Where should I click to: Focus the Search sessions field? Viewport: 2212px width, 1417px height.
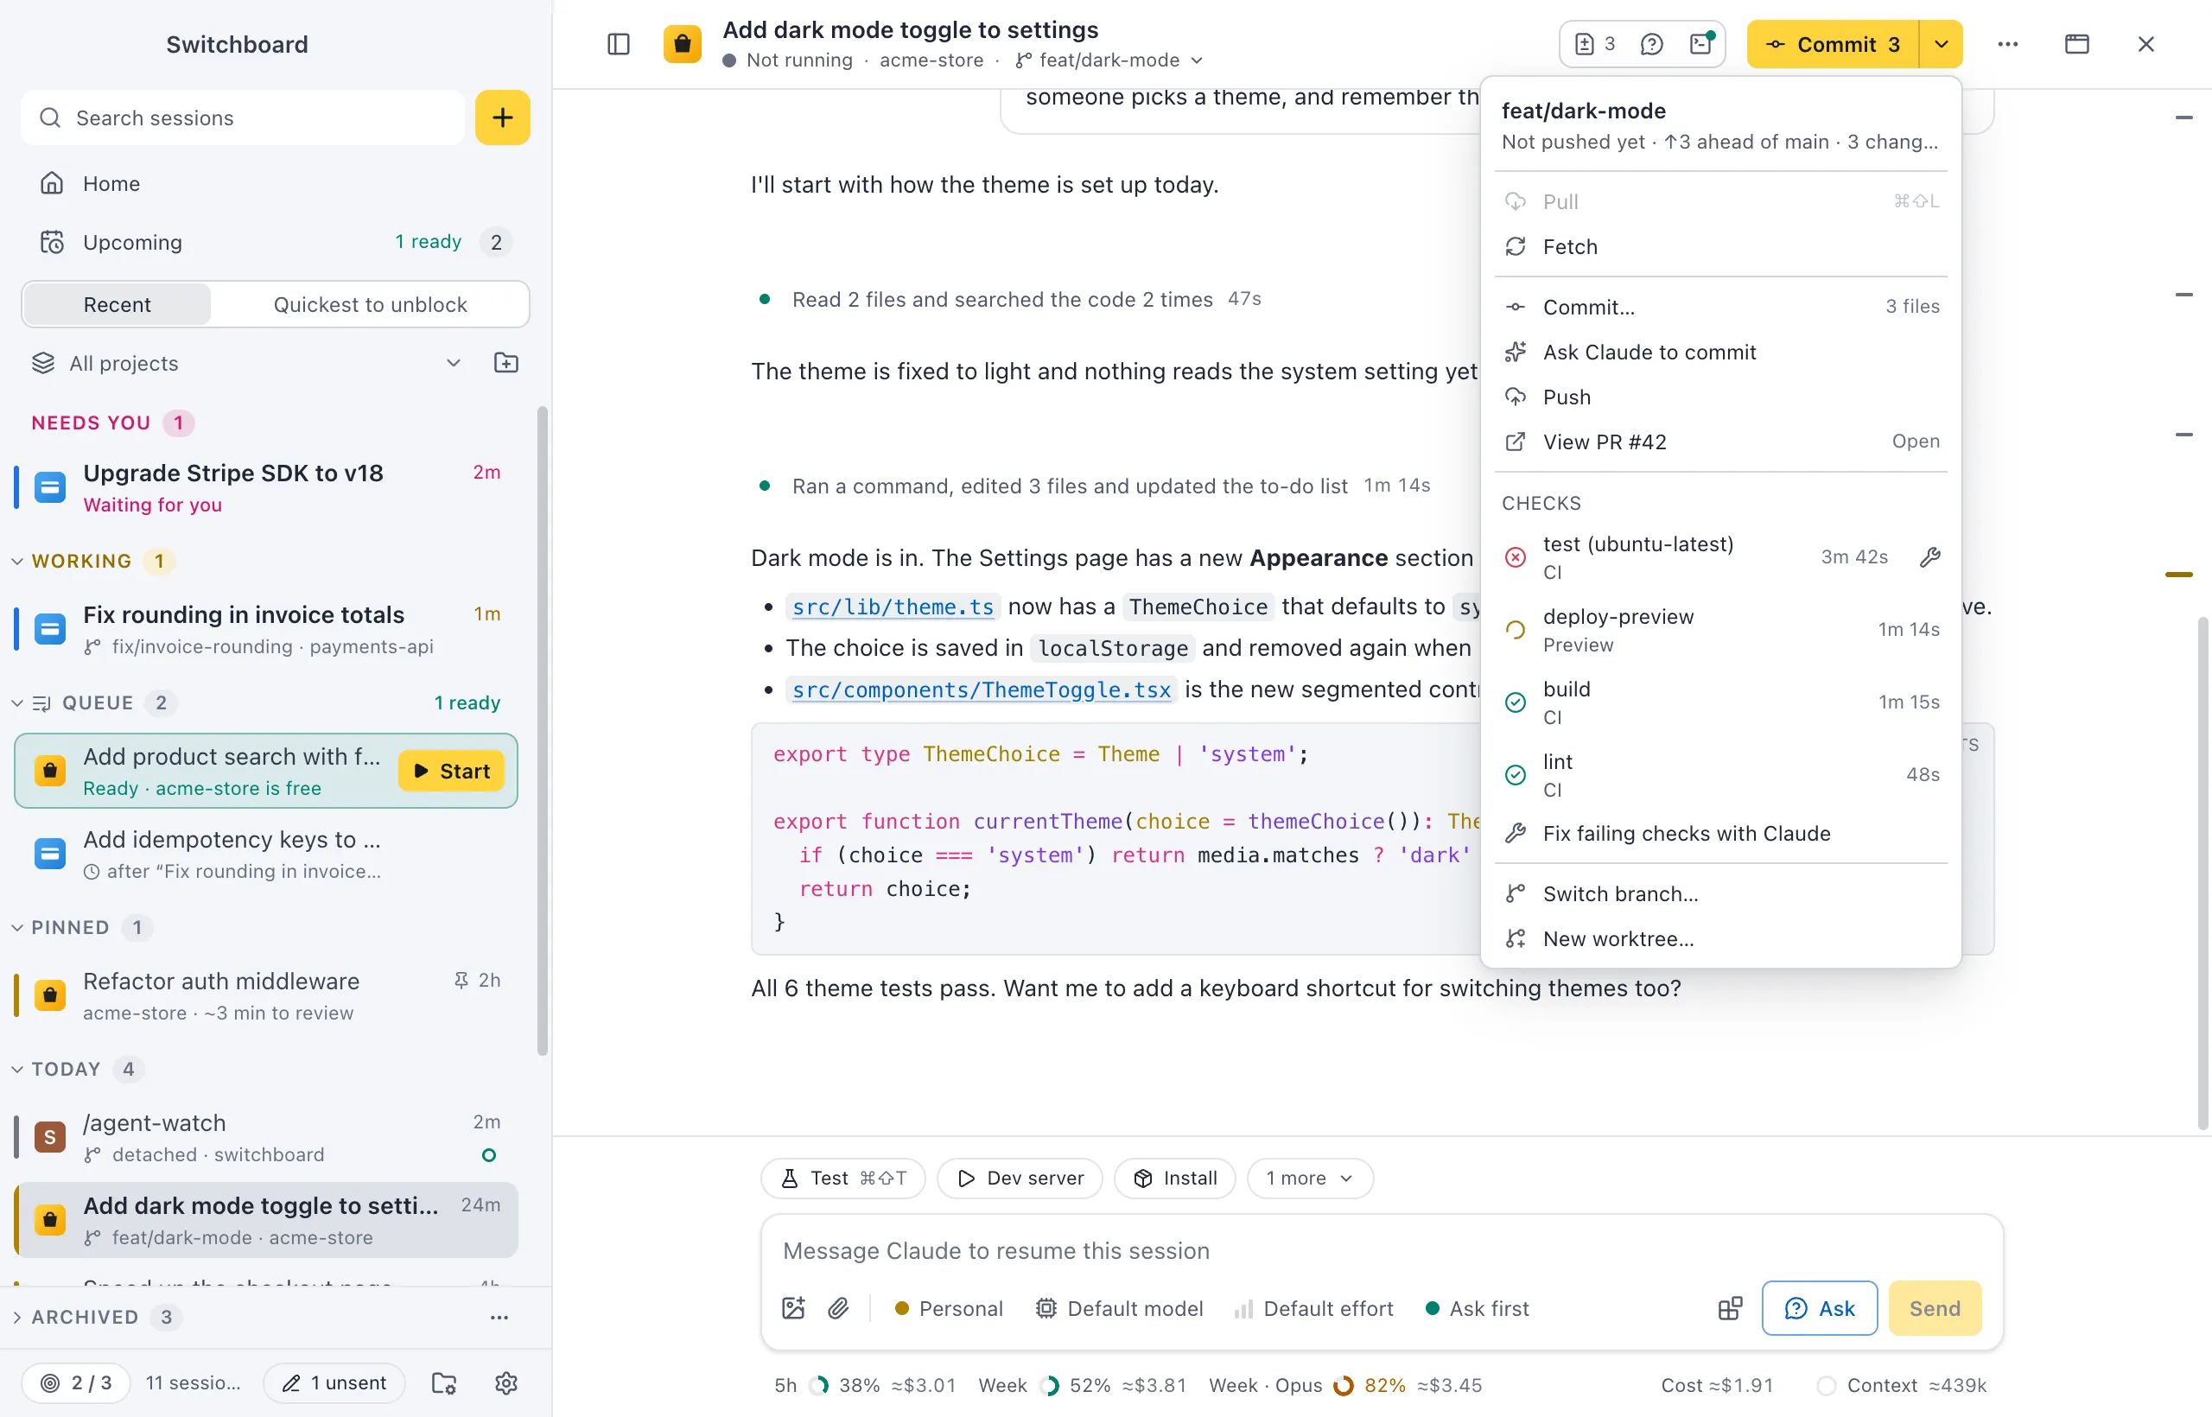243,118
